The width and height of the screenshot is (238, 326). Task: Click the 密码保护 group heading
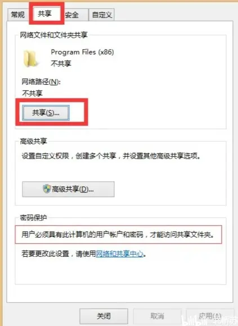tap(33, 218)
